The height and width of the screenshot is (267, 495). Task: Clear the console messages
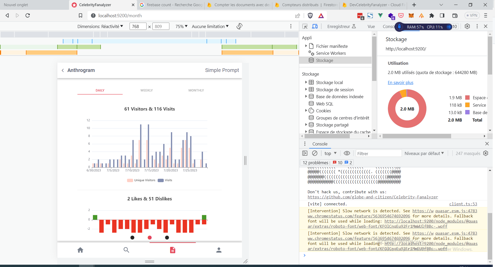tap(315, 153)
